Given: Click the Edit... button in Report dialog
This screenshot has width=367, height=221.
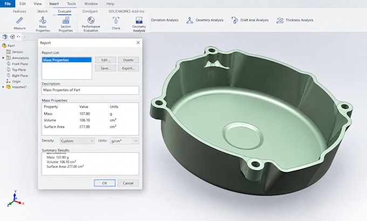Looking at the screenshot, I should click(106, 60).
